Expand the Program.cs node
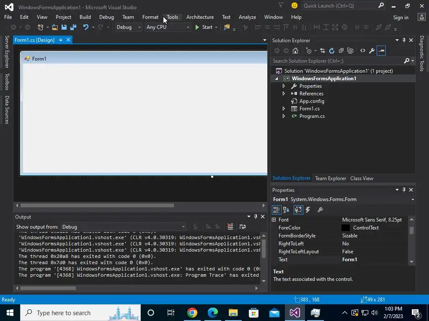Image resolution: width=429 pixels, height=321 pixels. (284, 116)
